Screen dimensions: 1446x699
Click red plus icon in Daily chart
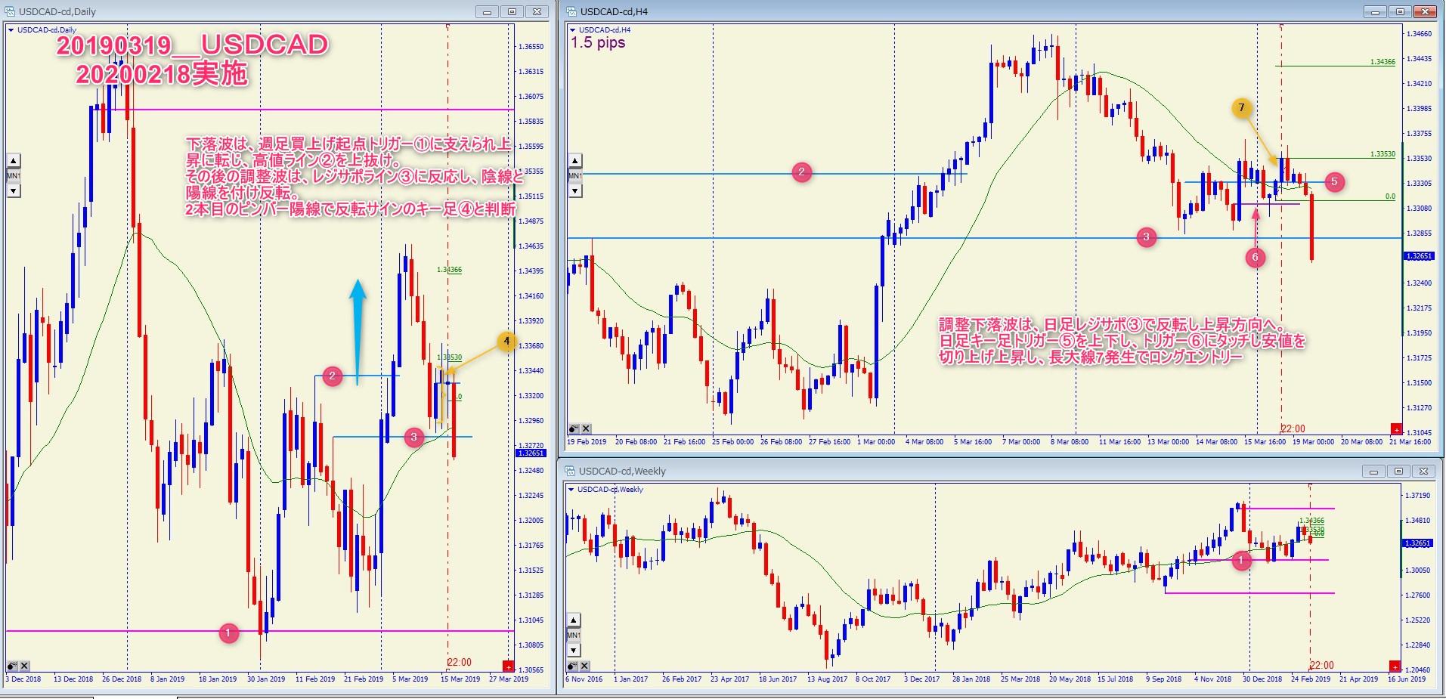pos(508,667)
